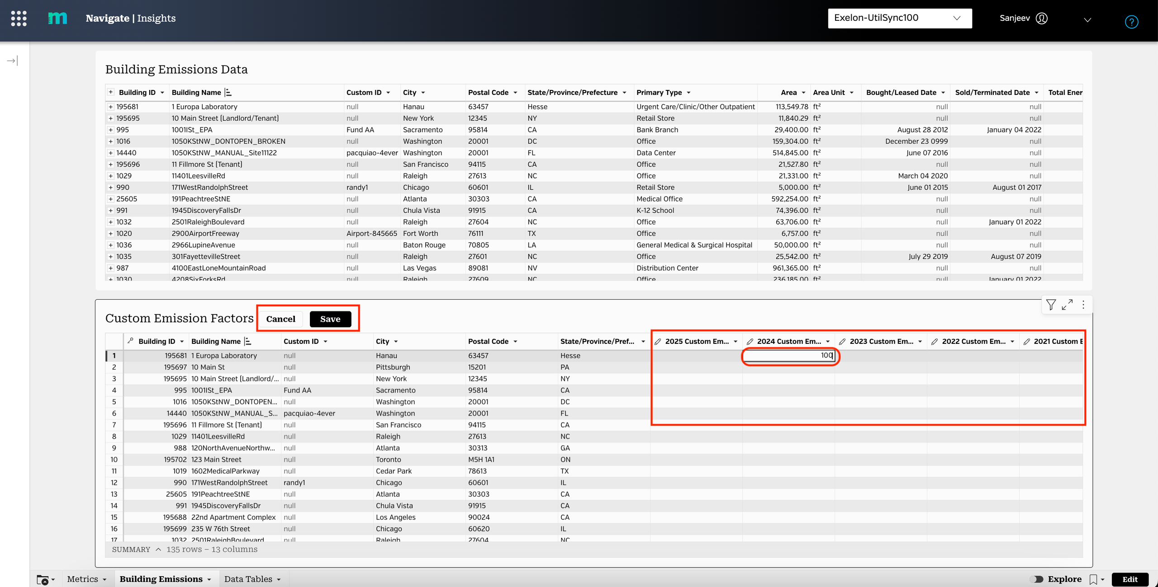Open bookmark dropdown arrow beside bookmark icon

tap(1102, 580)
